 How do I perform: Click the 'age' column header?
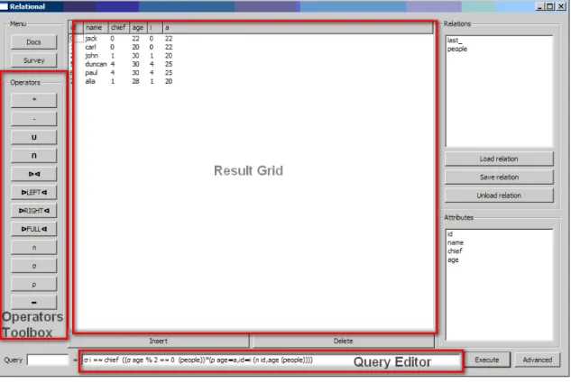[138, 28]
